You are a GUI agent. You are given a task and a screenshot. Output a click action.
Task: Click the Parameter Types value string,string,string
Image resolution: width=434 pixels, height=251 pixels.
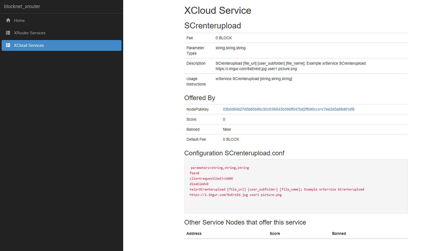[230, 48]
